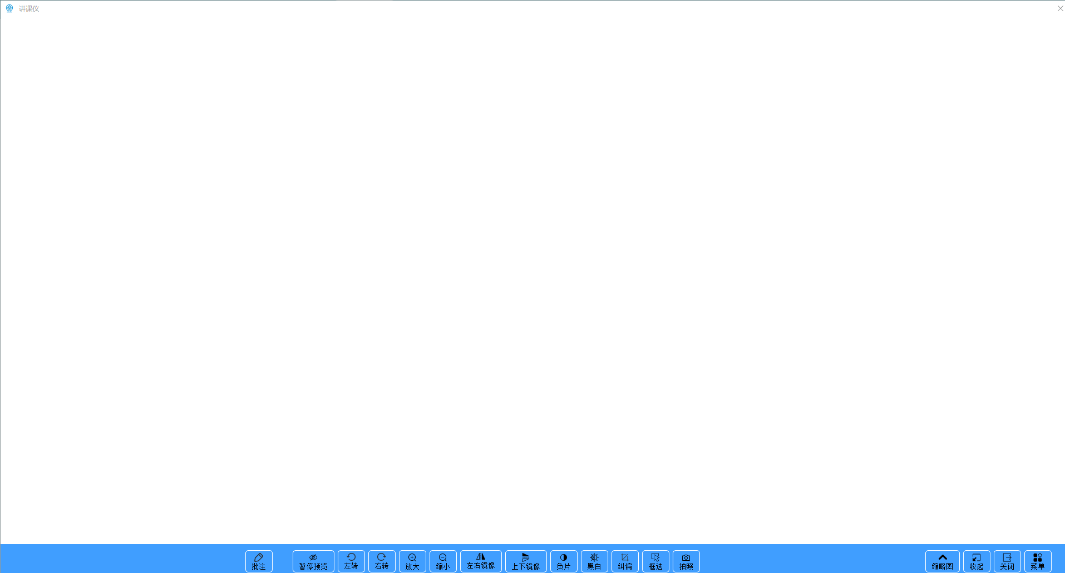Zoom in using the 放大 button
The width and height of the screenshot is (1065, 573).
coord(412,561)
